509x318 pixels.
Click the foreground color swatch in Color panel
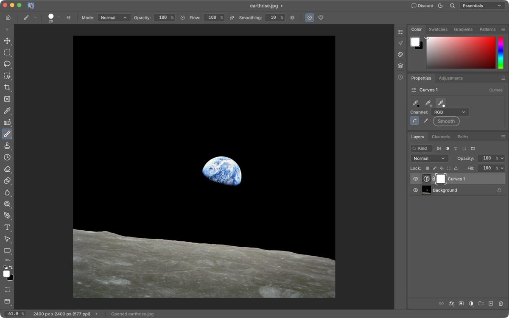(415, 42)
